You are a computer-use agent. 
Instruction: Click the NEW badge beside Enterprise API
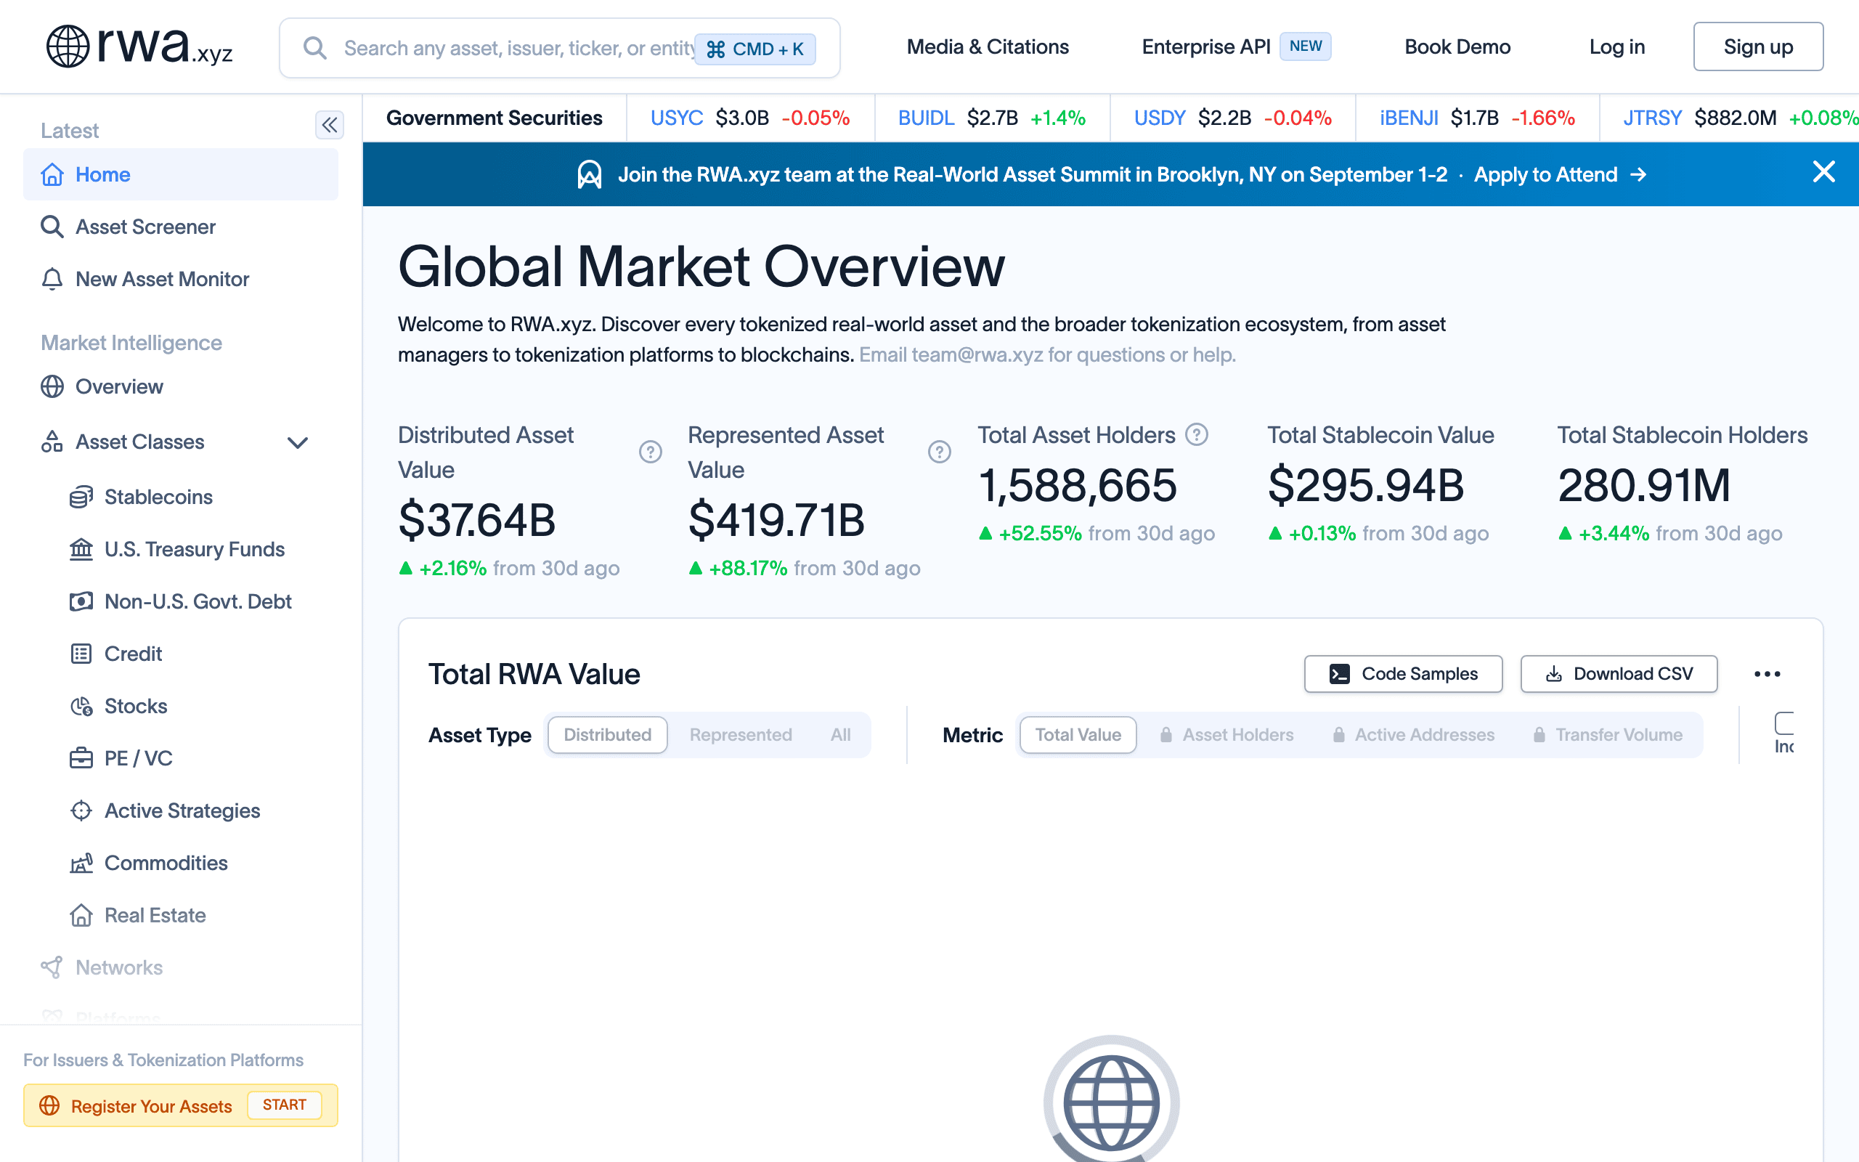point(1305,46)
